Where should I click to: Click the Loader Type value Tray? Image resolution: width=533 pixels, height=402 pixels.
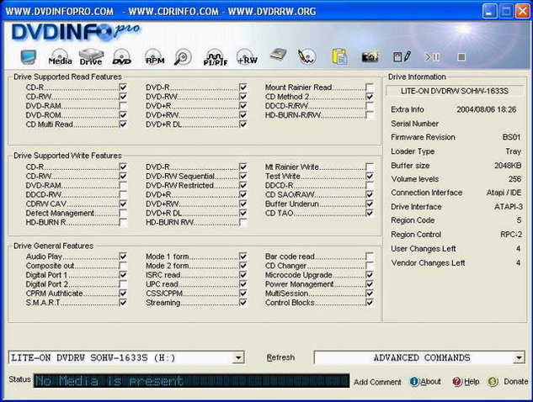pyautogui.click(x=514, y=151)
